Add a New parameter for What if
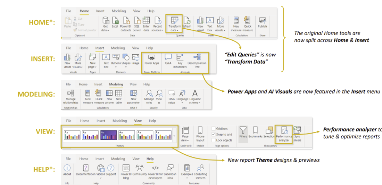382x185 pixels. point(133,97)
